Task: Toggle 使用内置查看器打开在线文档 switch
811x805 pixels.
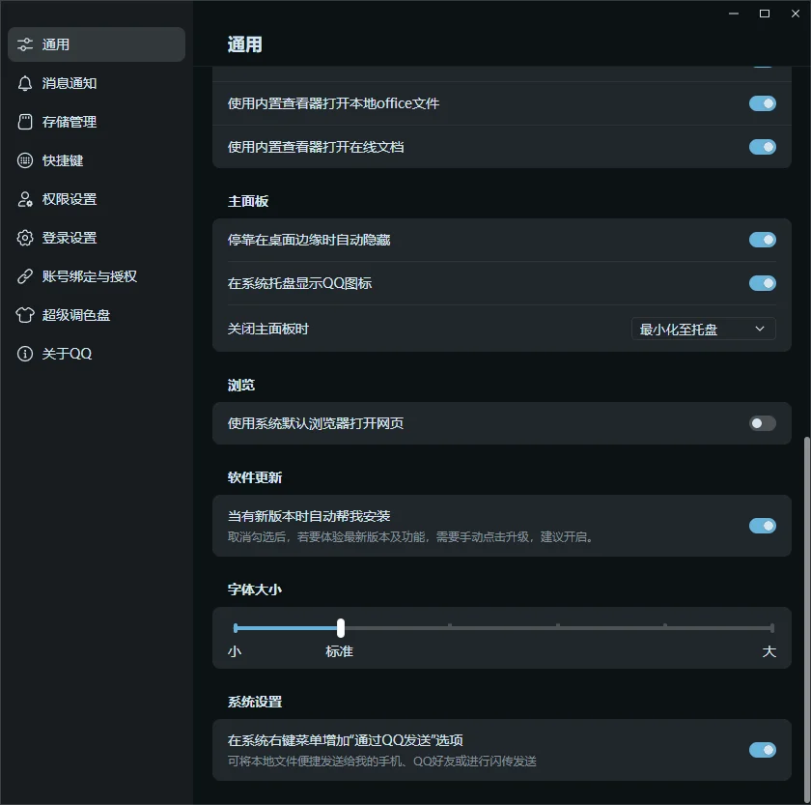Action: point(763,147)
